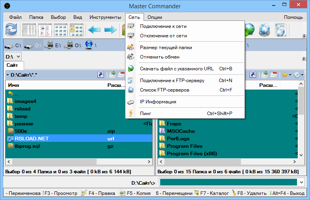
Task: Click F8 - Удалить button
Action: (x=249, y=193)
